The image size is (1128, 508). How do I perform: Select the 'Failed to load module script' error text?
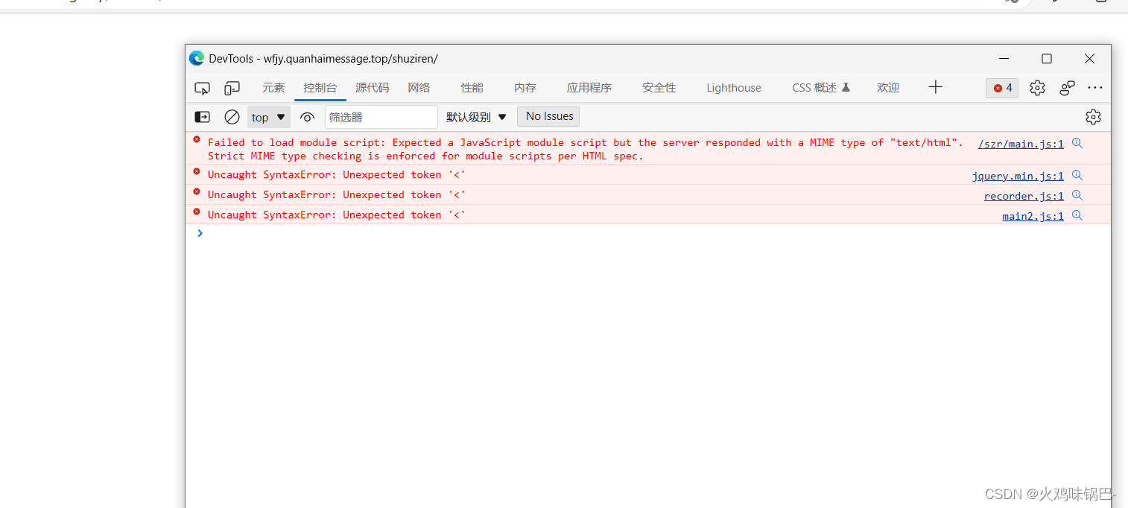(x=585, y=149)
